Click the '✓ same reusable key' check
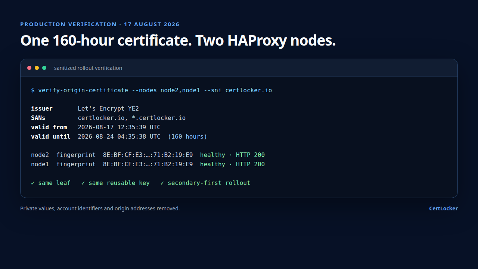Screen dimensions: 478x269 115,183
